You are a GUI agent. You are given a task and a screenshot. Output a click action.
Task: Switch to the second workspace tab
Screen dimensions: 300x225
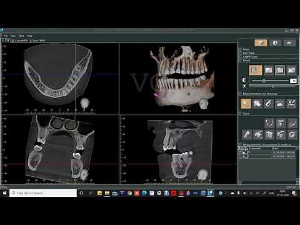19,41
